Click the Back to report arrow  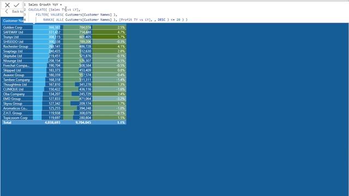click(7, 11)
